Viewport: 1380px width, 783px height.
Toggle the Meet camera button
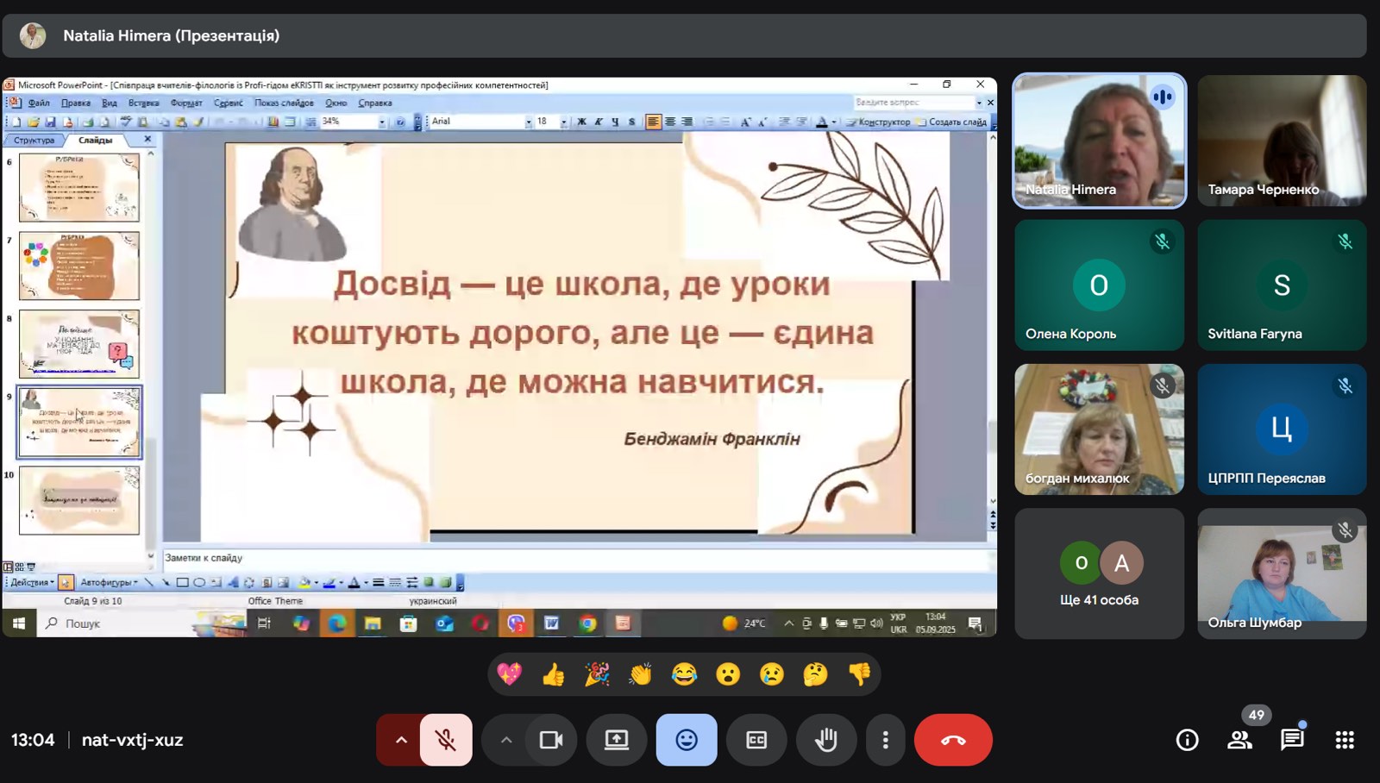551,740
